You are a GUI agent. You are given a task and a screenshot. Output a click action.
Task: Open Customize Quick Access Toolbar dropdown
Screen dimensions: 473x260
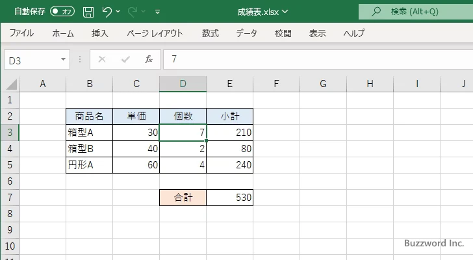157,12
